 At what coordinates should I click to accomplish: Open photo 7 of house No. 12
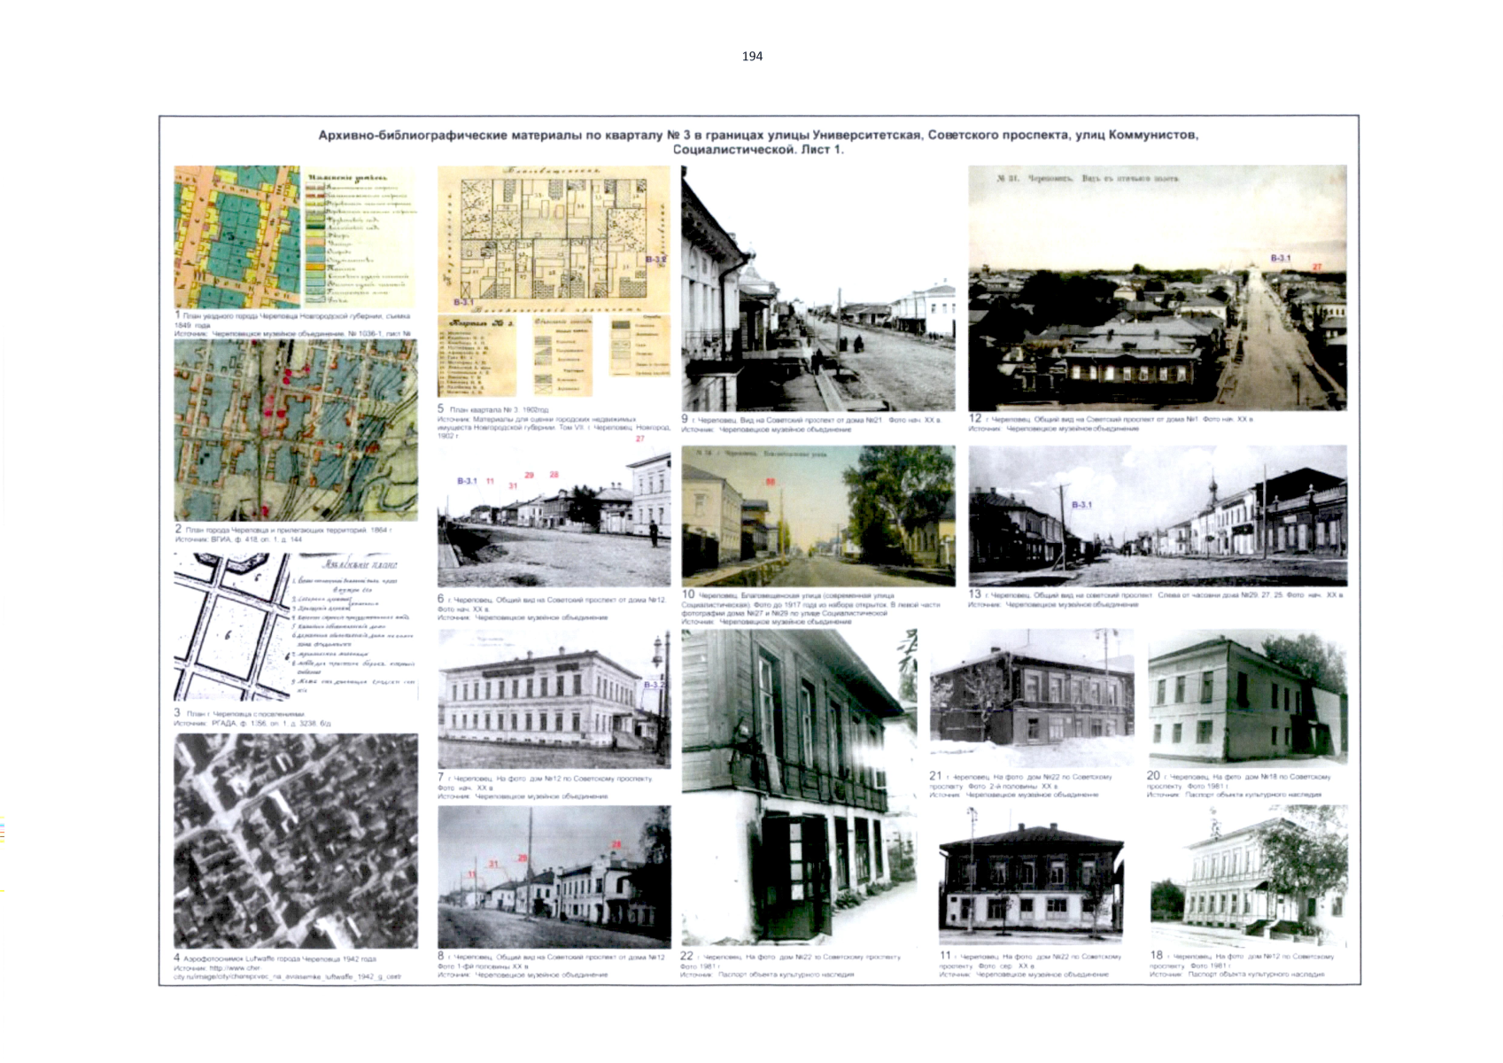(554, 699)
